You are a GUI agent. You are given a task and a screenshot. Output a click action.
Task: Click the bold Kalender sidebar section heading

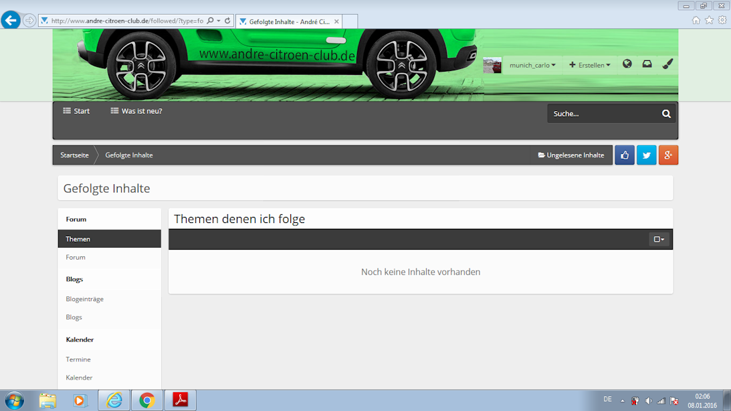[x=80, y=339]
